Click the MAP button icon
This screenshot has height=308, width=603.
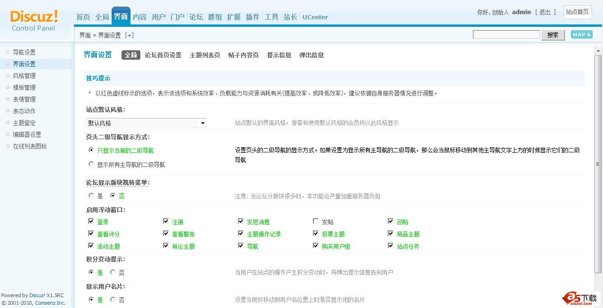point(581,34)
